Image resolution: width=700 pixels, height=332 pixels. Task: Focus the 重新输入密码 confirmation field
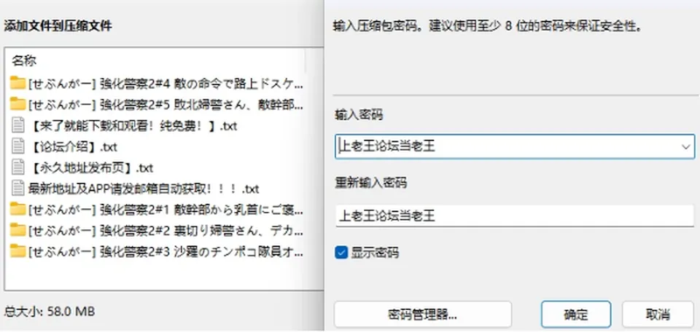(x=515, y=216)
